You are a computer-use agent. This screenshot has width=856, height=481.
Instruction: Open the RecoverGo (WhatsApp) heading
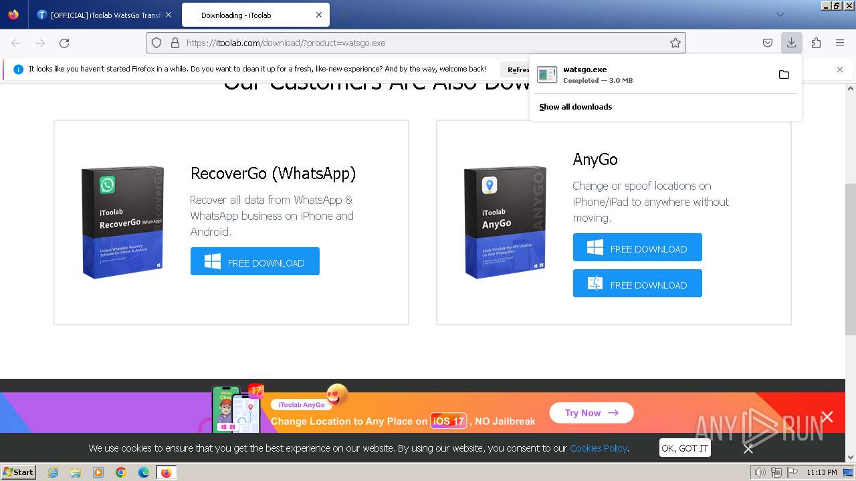coord(273,174)
